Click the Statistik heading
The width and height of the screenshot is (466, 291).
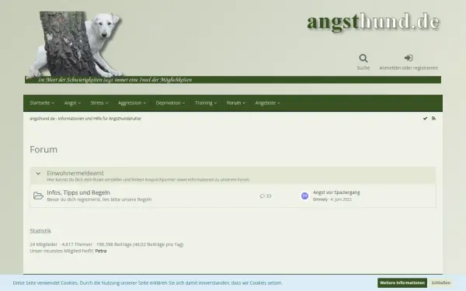(40, 231)
